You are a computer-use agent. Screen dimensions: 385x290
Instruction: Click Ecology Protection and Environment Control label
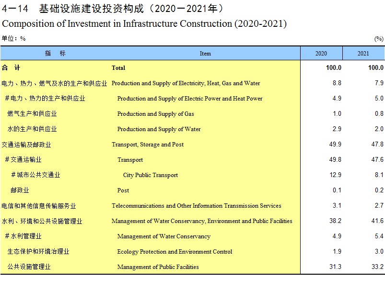coord(175,252)
